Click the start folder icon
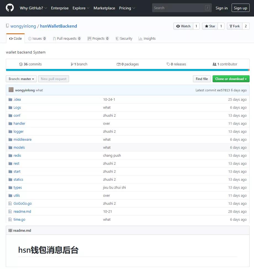This screenshot has height=269, width=254. (x=10, y=172)
